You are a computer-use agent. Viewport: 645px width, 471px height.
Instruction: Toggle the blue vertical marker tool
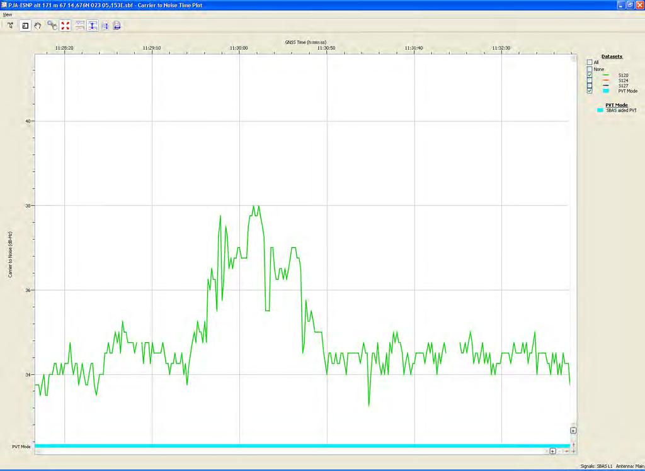93,25
